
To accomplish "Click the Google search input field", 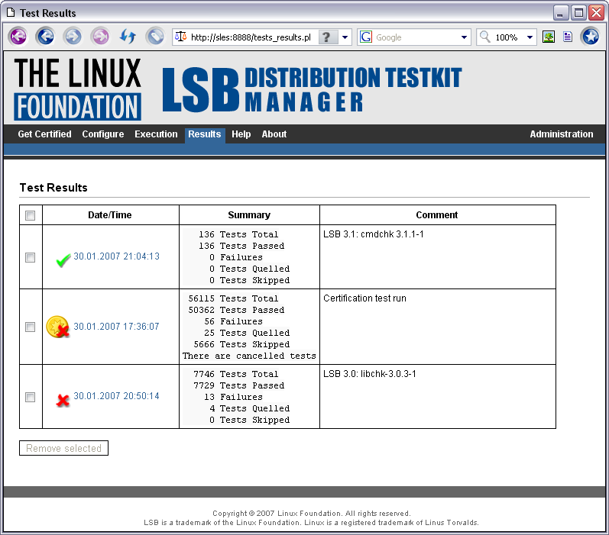I will (416, 37).
